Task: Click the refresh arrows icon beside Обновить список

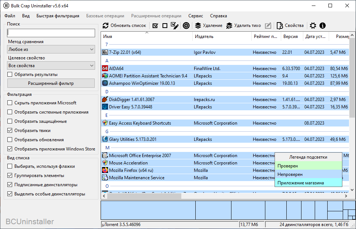Action: 105,26
